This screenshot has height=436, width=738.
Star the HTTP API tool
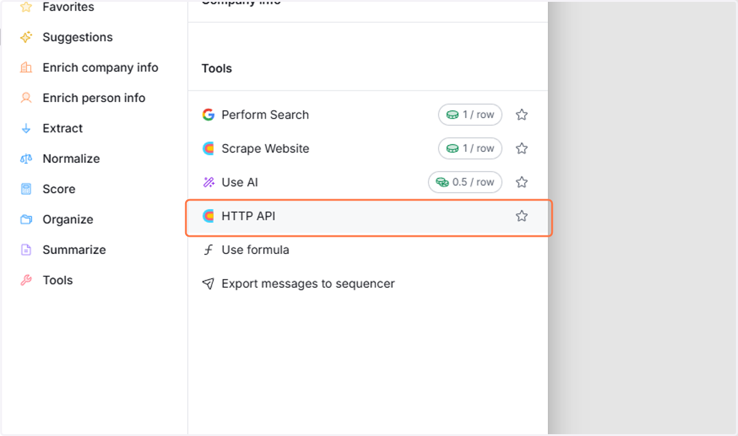[522, 216]
